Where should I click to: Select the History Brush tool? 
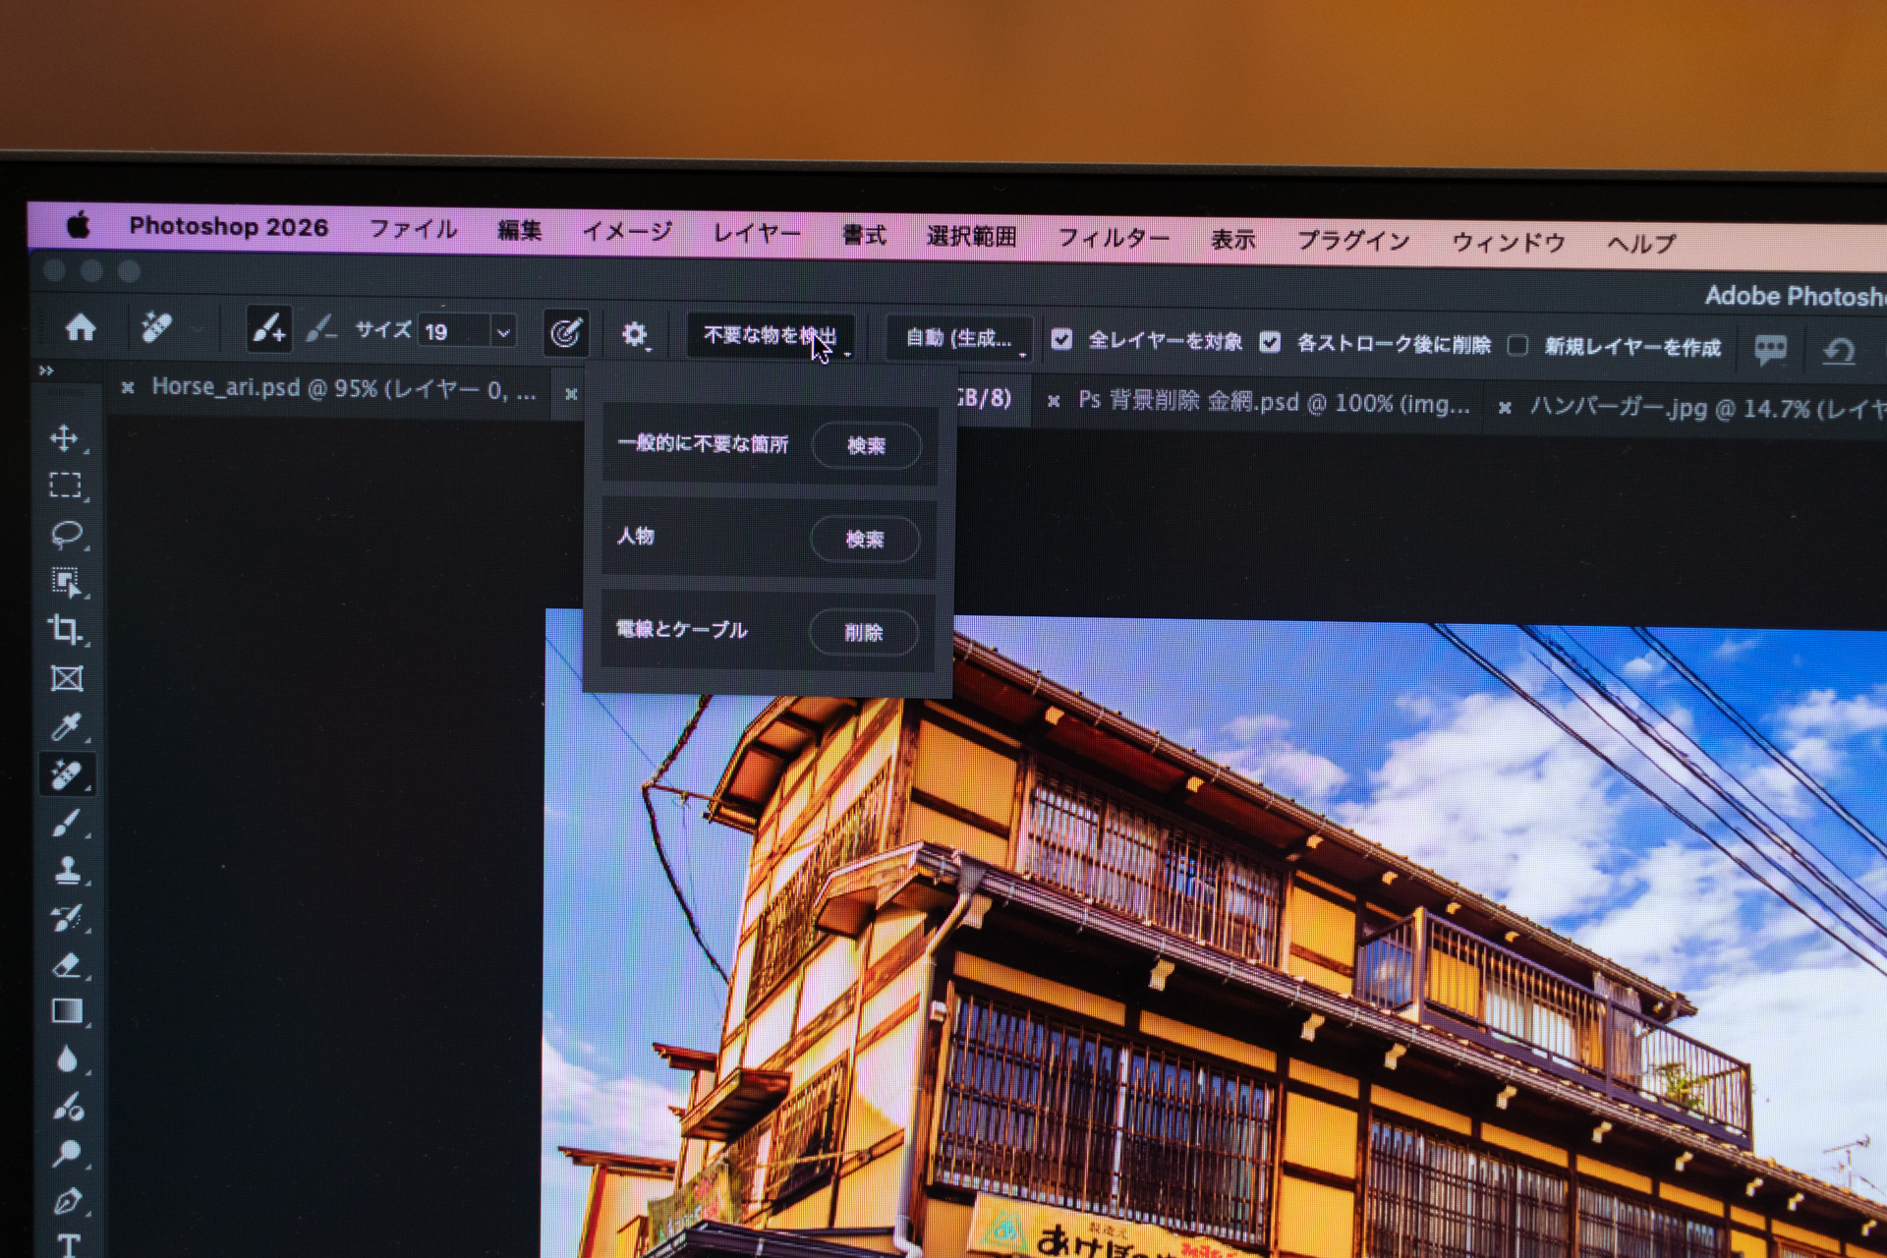tap(66, 918)
